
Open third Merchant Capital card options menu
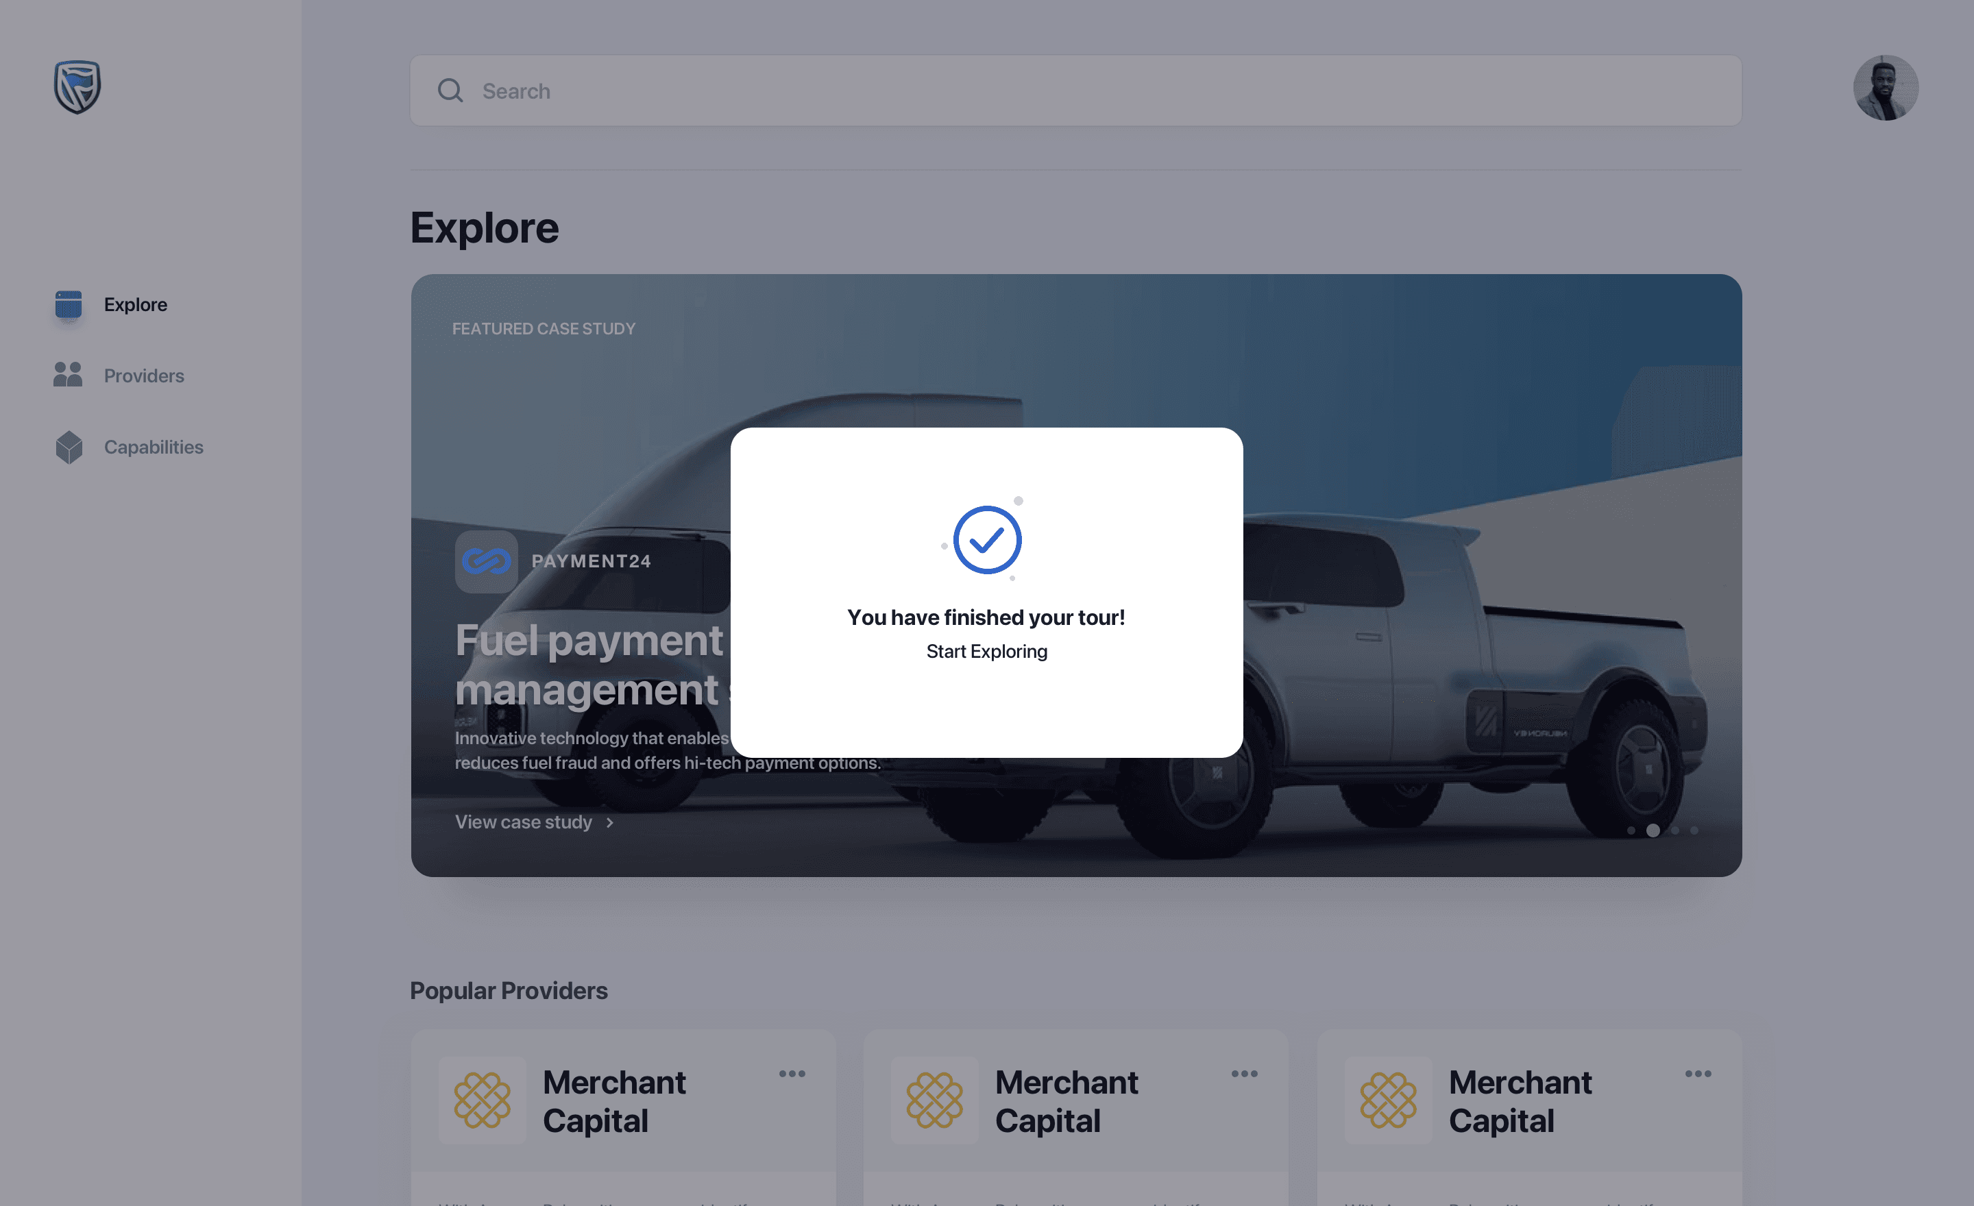pos(1698,1074)
